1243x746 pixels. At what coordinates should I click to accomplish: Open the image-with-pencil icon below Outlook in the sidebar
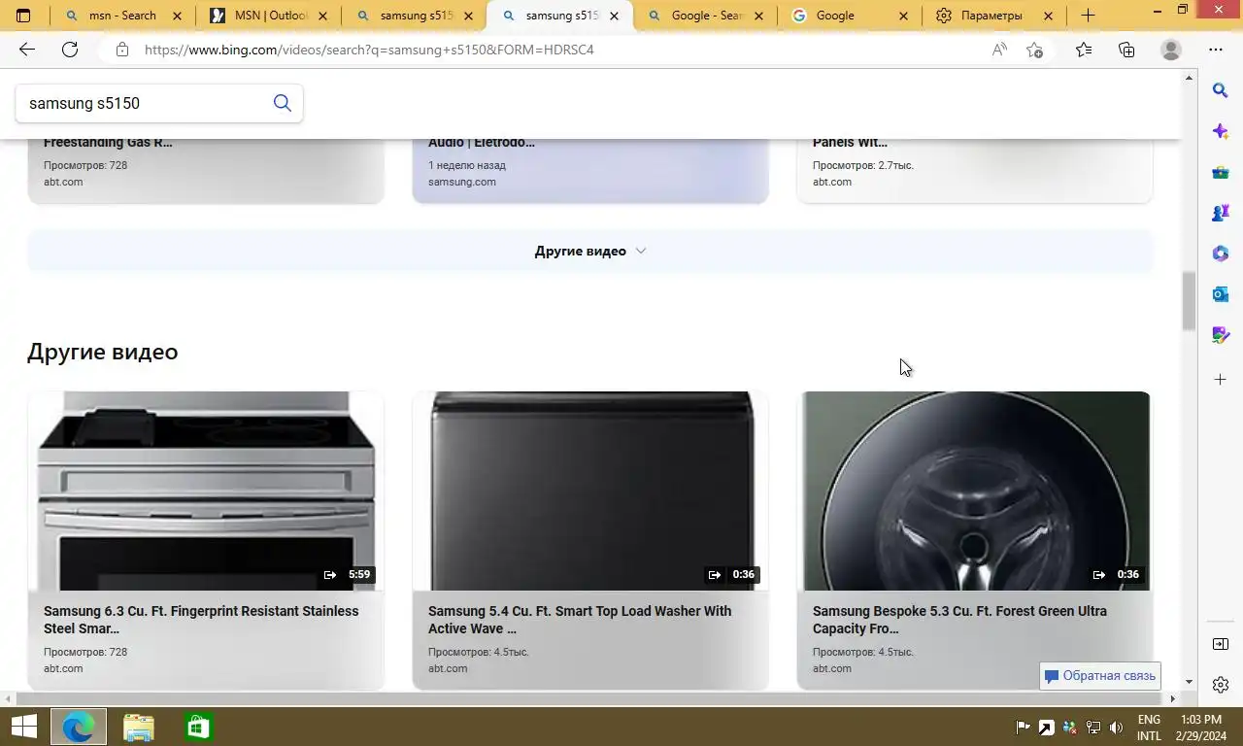point(1221,335)
